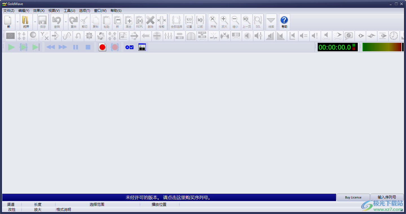Click the speaker with exclamation mark icon
Screen dimensions: 406x214
coord(315,36)
